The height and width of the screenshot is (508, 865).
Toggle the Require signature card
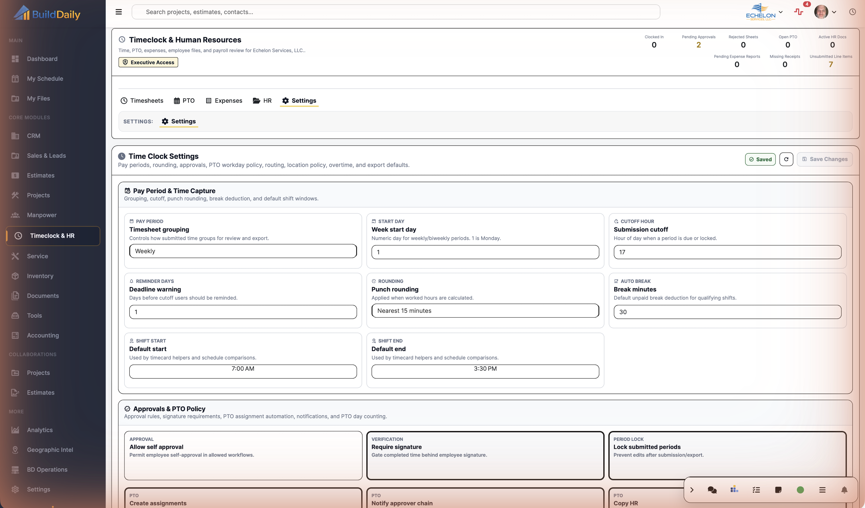pyautogui.click(x=485, y=456)
